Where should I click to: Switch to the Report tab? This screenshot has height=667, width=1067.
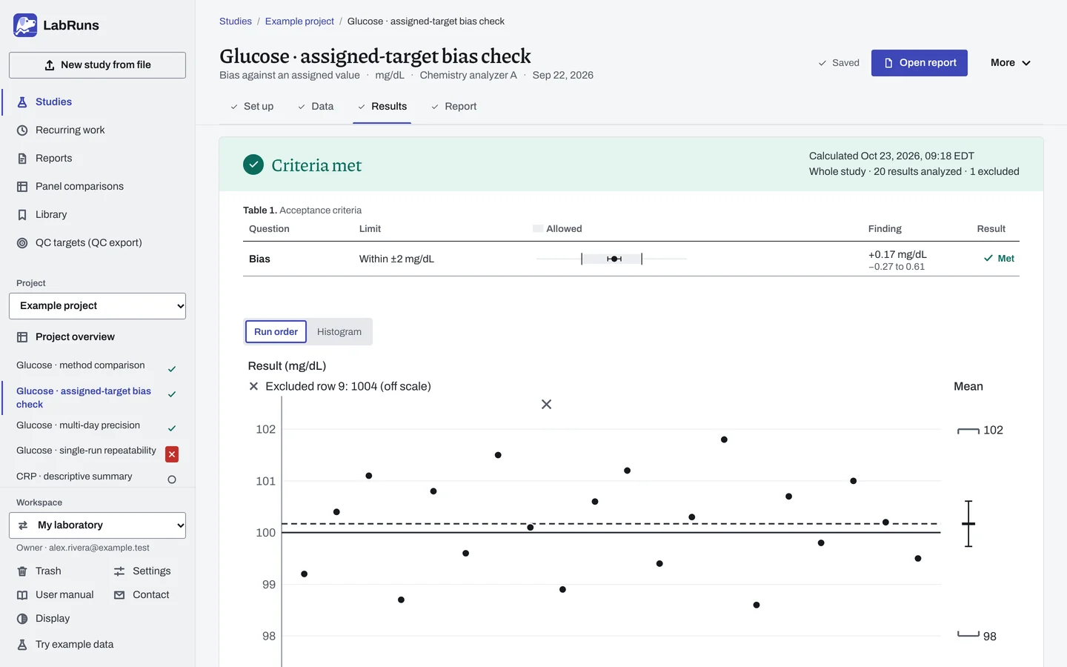pos(453,107)
